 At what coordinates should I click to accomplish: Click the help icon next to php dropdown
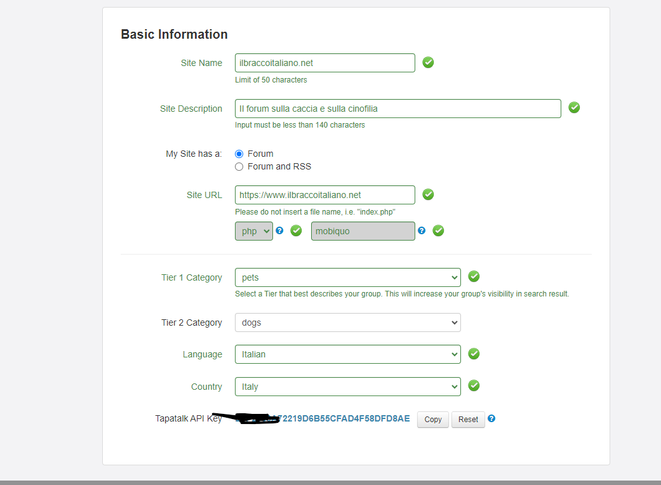tap(279, 231)
